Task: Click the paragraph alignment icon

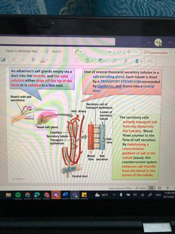Action: point(88,61)
